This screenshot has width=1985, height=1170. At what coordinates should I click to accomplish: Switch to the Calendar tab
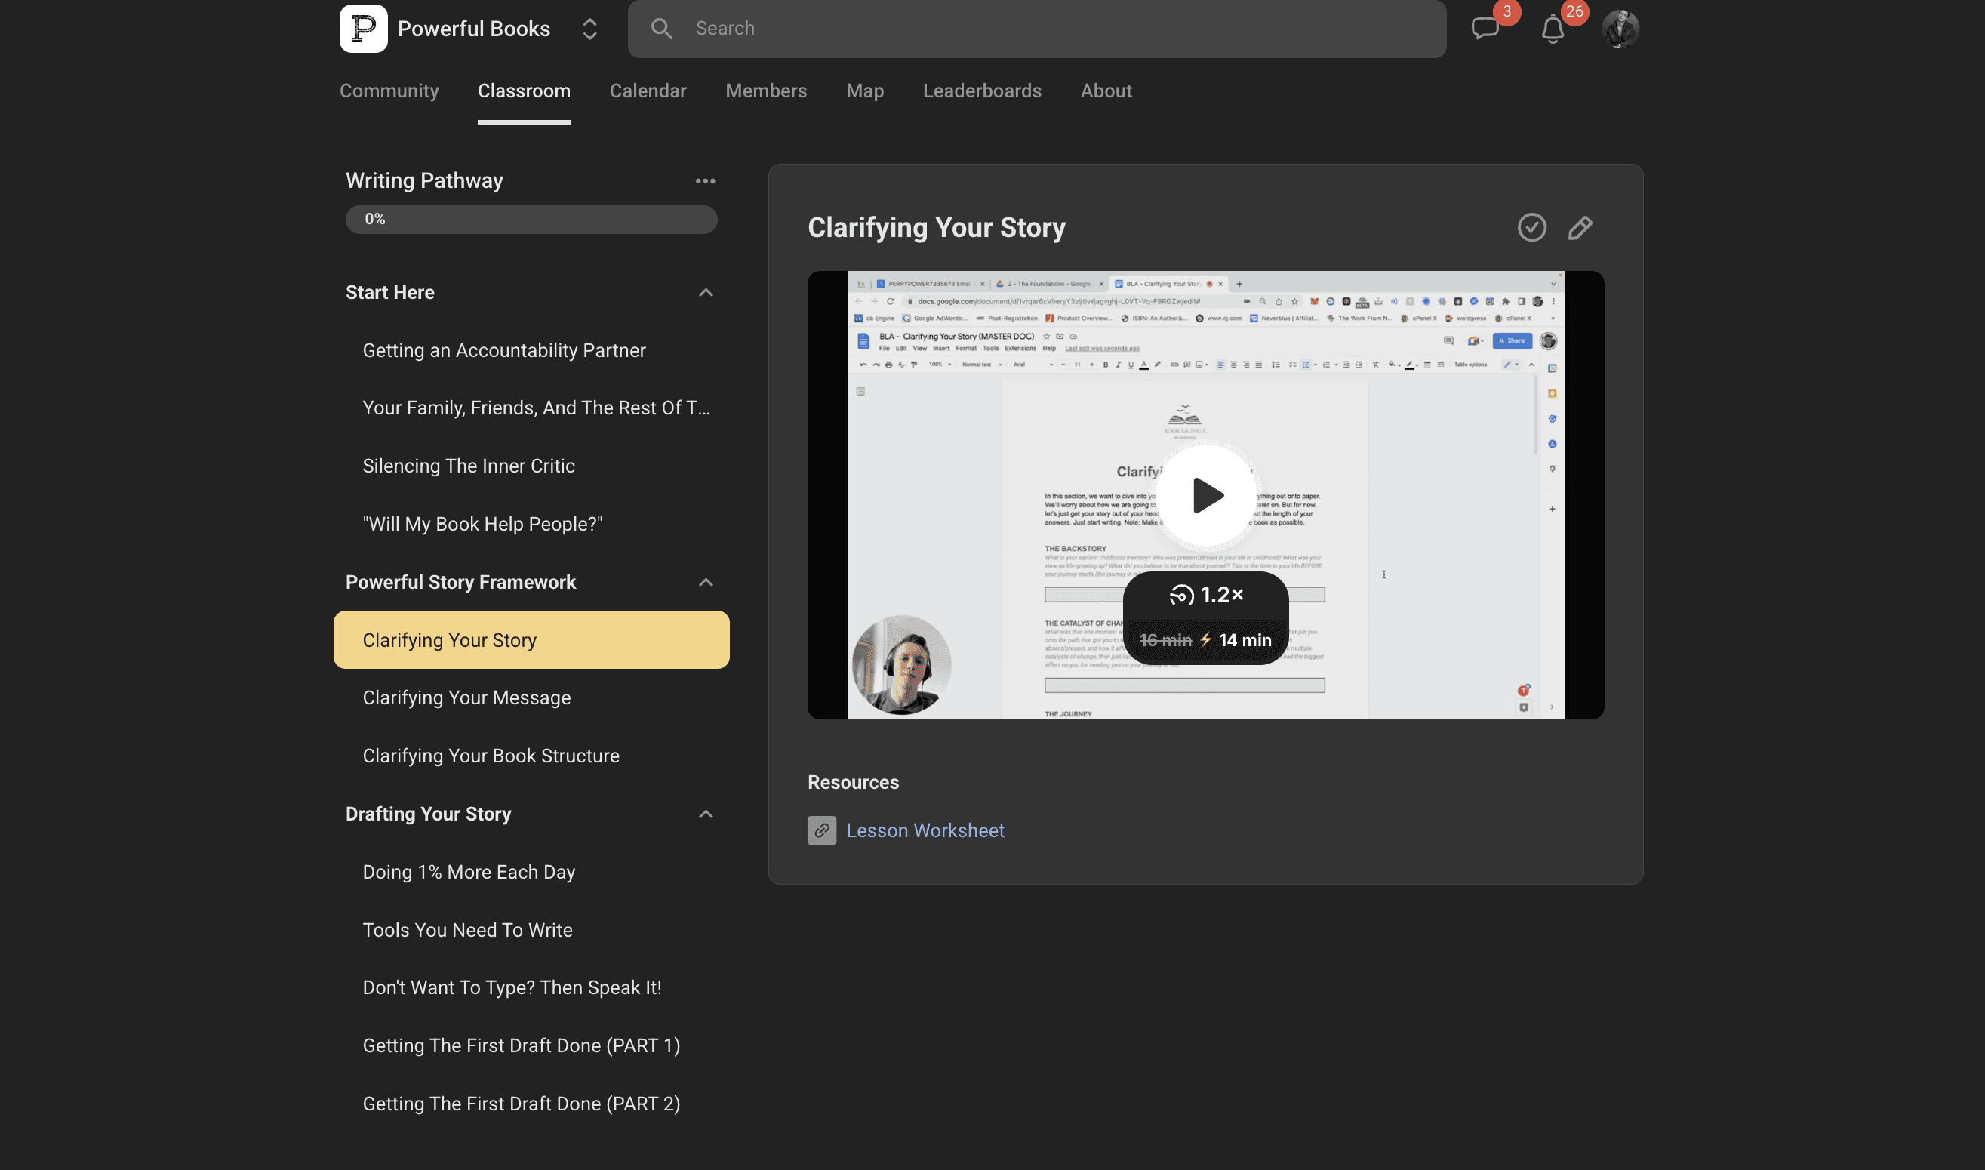[648, 91]
